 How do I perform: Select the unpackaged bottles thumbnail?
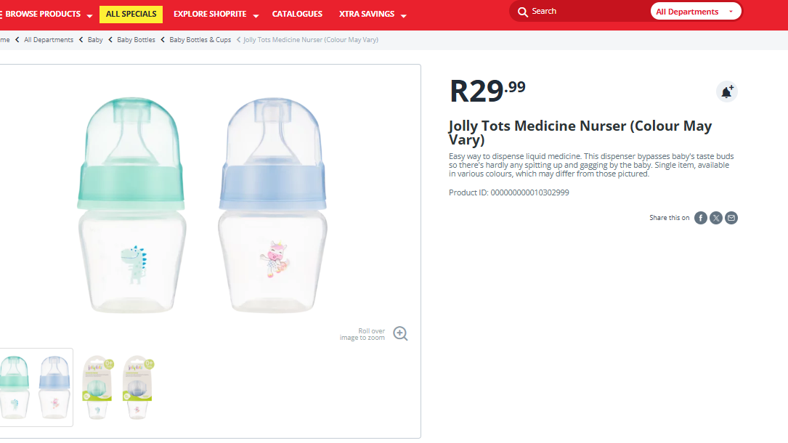(33, 386)
